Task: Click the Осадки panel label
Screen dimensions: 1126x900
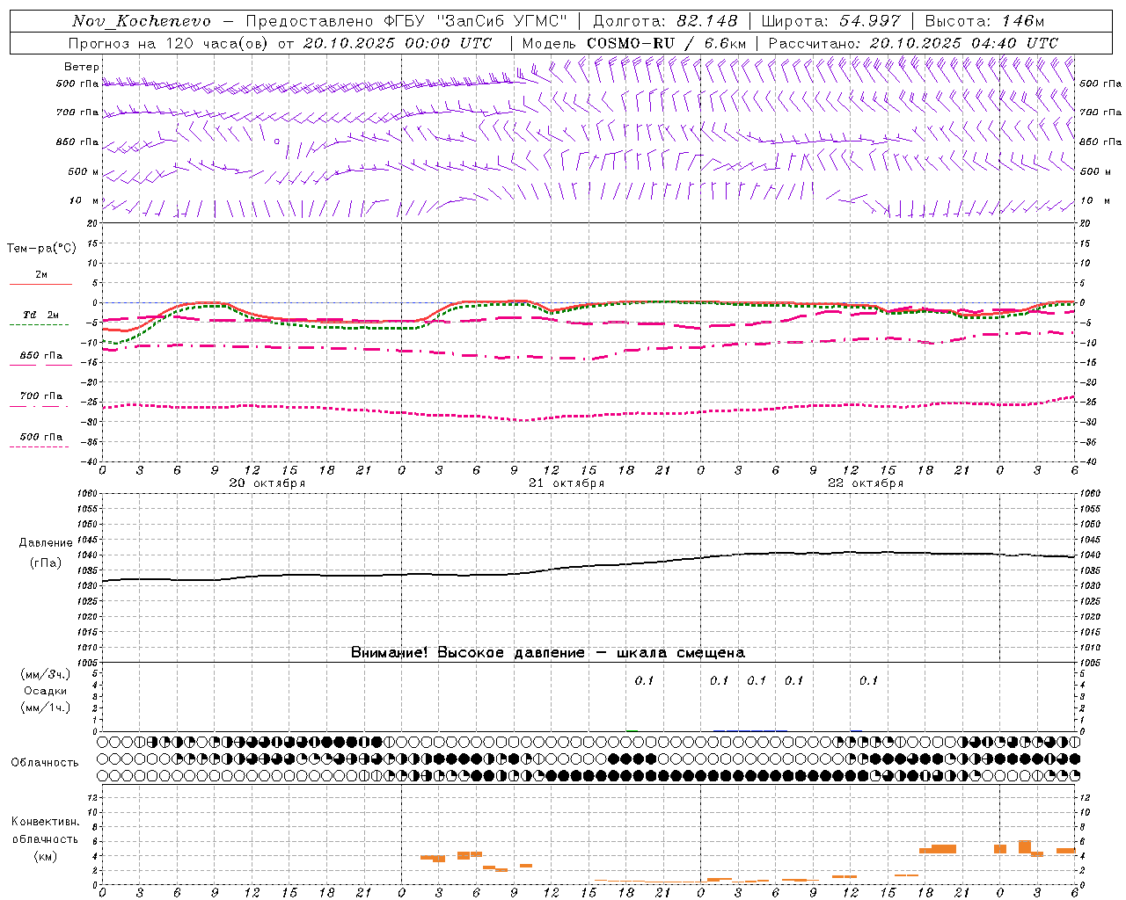Action: (x=45, y=691)
